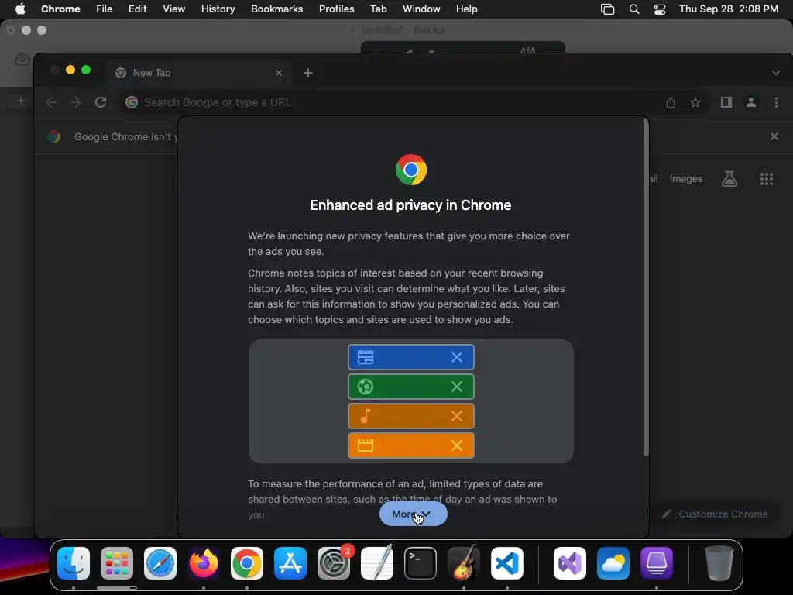
Task: Open Firefox from the Dock
Action: (204, 563)
